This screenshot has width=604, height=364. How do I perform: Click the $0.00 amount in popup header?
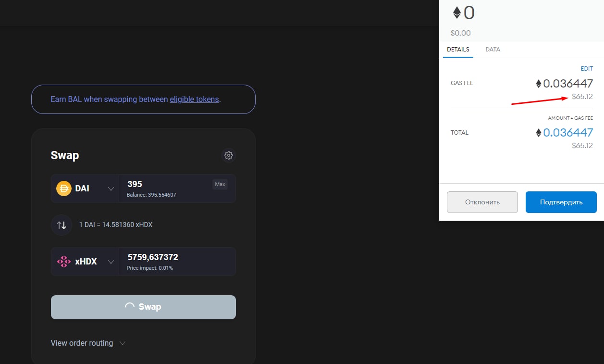point(461,33)
